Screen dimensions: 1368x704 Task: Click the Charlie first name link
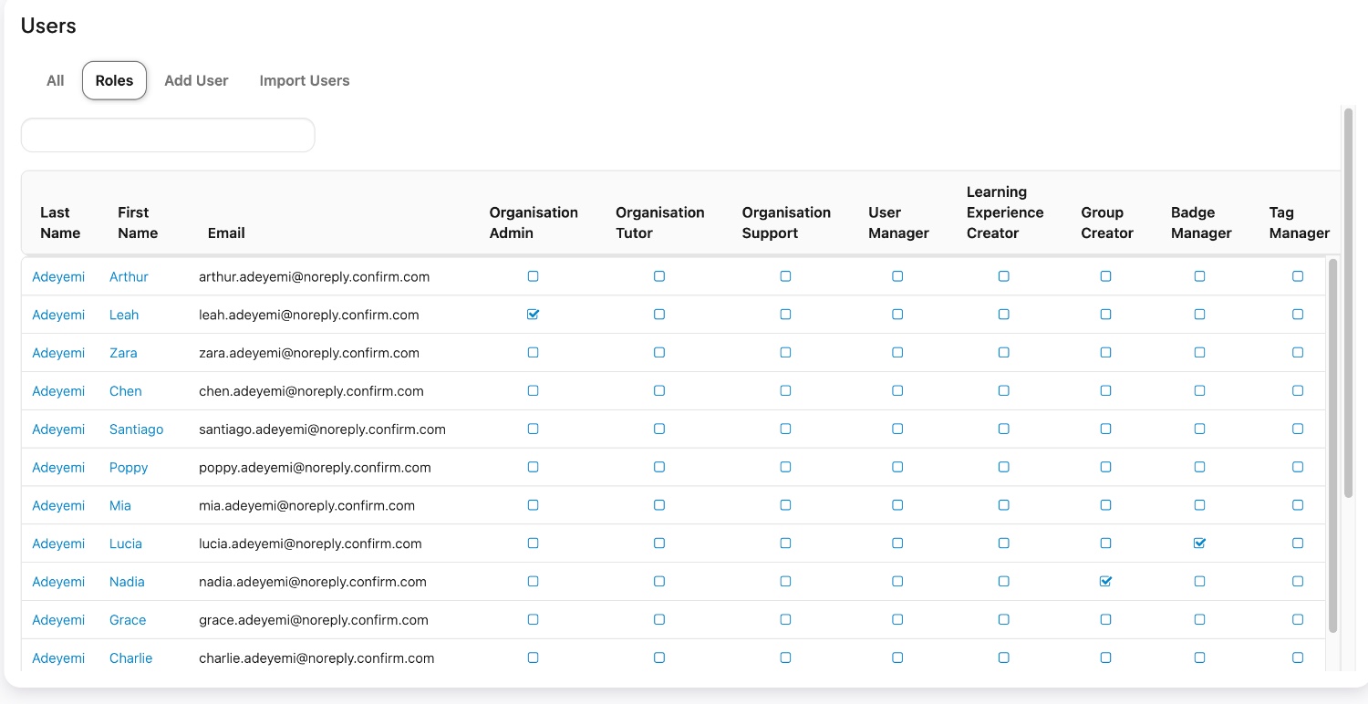coord(131,658)
